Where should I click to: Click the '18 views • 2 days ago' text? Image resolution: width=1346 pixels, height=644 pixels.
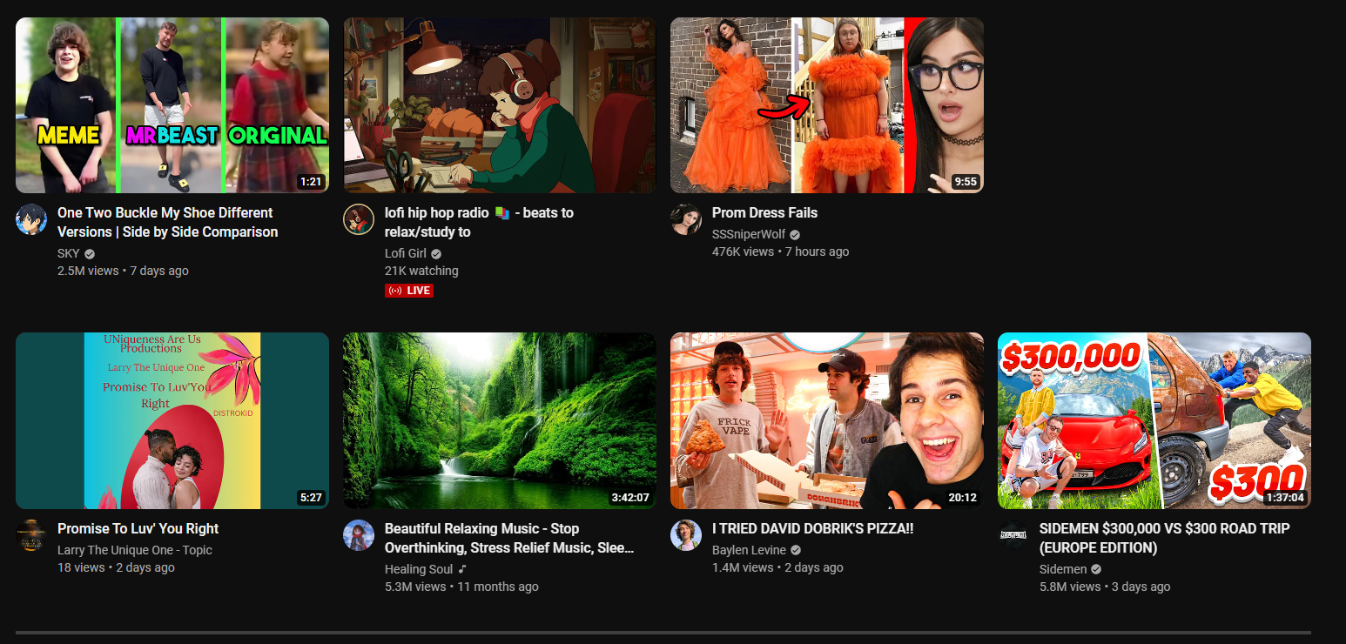click(116, 567)
